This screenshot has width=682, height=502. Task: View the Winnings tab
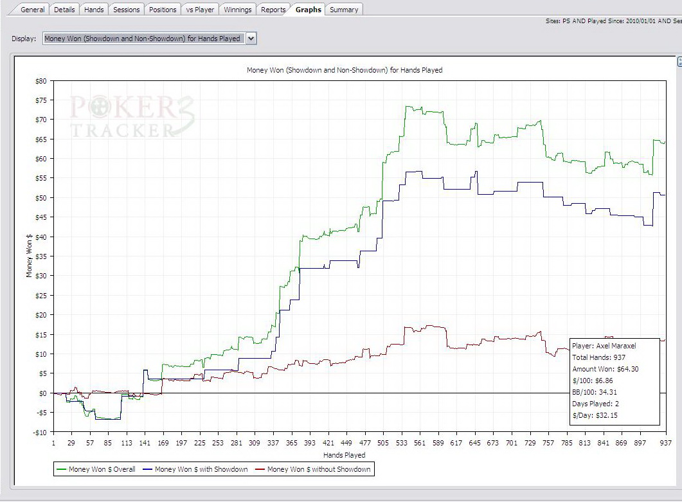[238, 10]
